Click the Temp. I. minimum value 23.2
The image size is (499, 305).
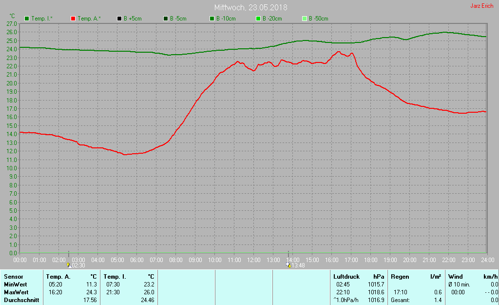tap(149, 285)
